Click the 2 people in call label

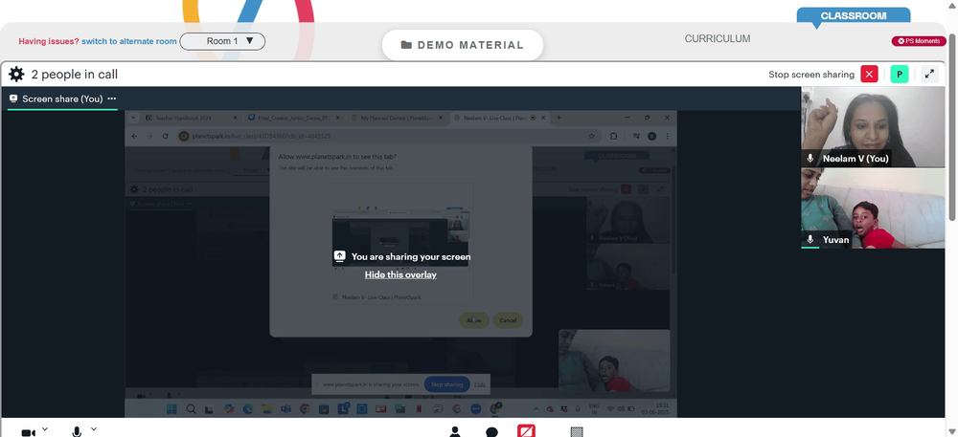click(75, 75)
